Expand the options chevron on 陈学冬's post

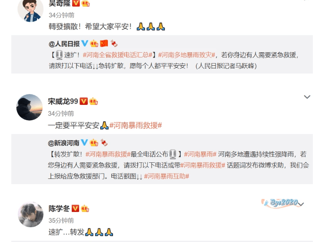301,204
